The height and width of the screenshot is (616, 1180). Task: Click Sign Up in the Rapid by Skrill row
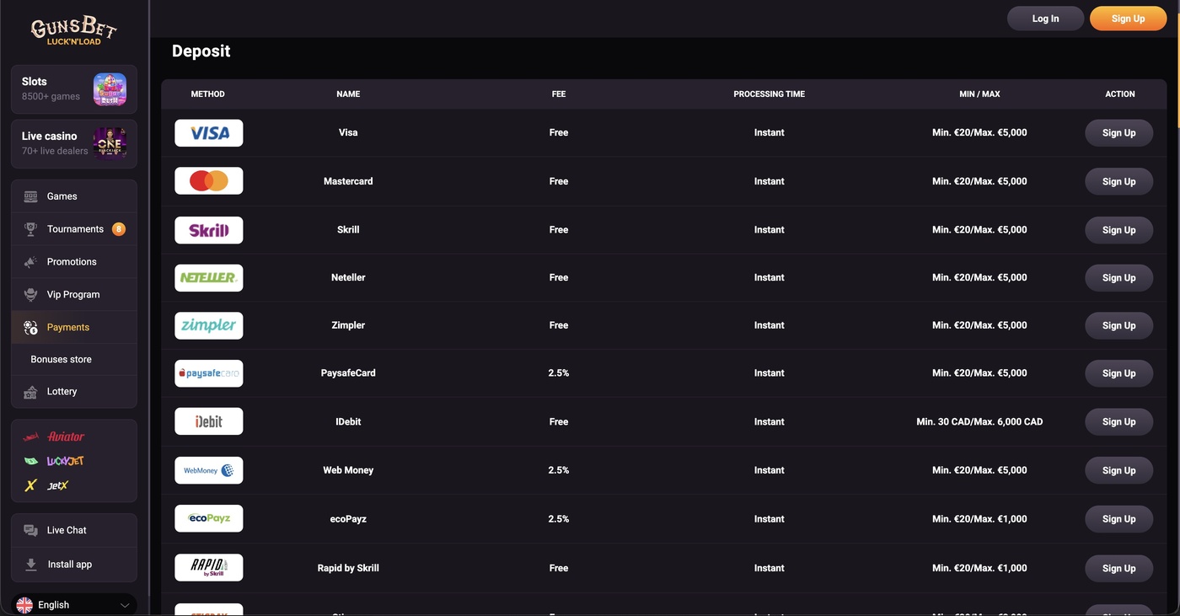tap(1118, 568)
